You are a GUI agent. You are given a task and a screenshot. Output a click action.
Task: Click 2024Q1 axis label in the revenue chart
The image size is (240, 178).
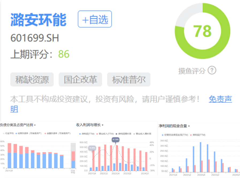point(145,173)
